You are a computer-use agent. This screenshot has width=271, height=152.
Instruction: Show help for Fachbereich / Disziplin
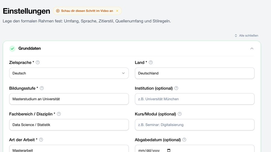pyautogui.click(x=59, y=114)
